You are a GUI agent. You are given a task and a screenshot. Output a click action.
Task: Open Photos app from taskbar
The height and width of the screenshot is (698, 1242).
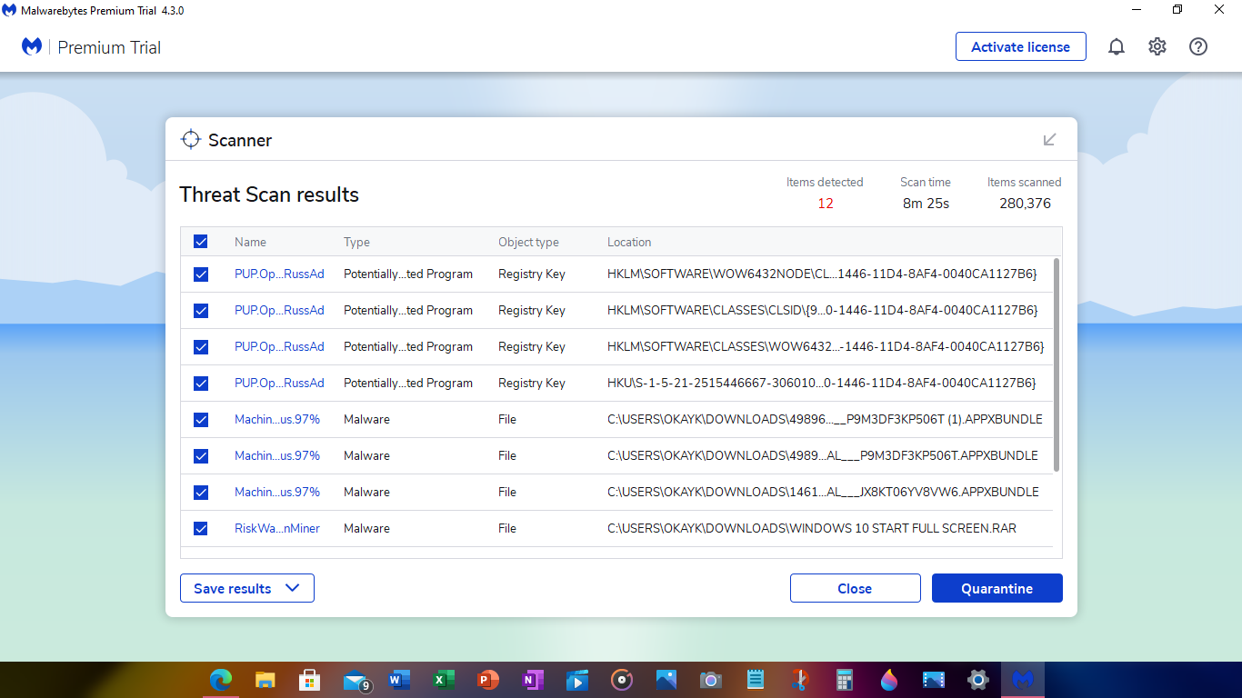coord(666,679)
